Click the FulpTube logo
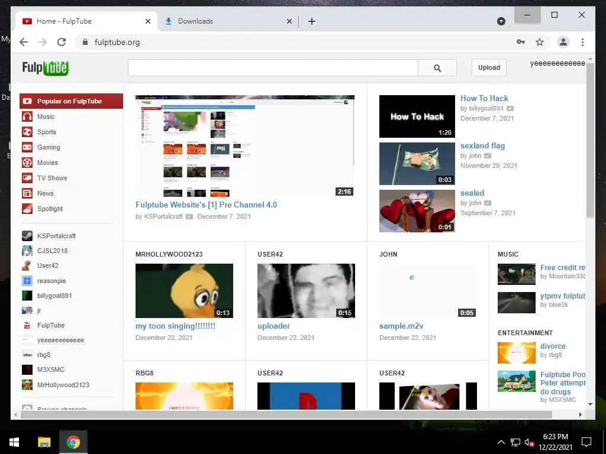The width and height of the screenshot is (606, 454). tap(45, 68)
